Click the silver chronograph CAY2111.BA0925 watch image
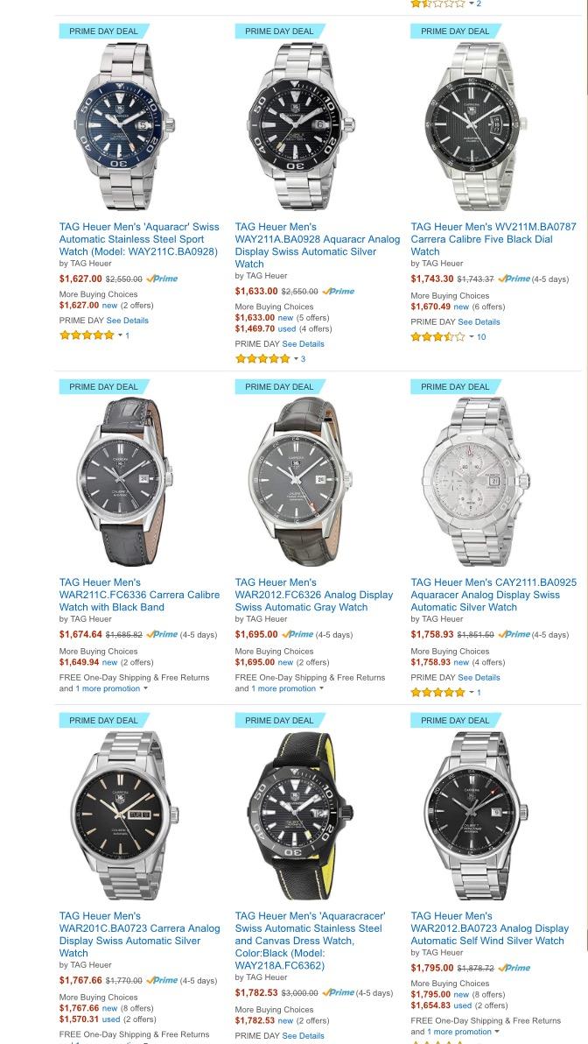This screenshot has height=1044, width=588. (476, 482)
